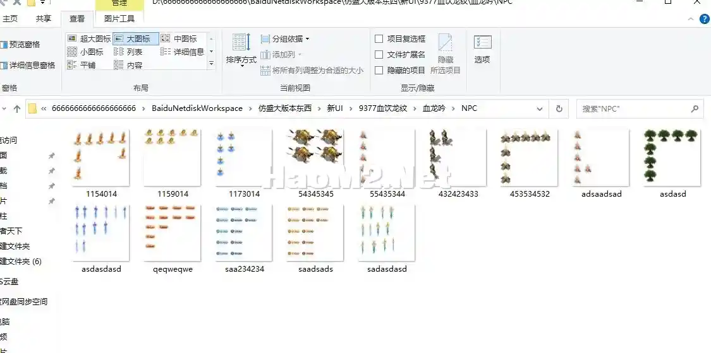This screenshot has height=353, width=711.
Task: Switch to Picture Tools (图片工具) tab
Action: click(119, 18)
